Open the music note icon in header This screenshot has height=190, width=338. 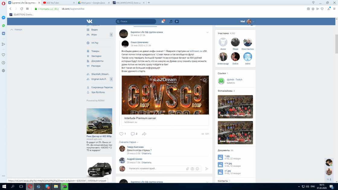click(171, 21)
